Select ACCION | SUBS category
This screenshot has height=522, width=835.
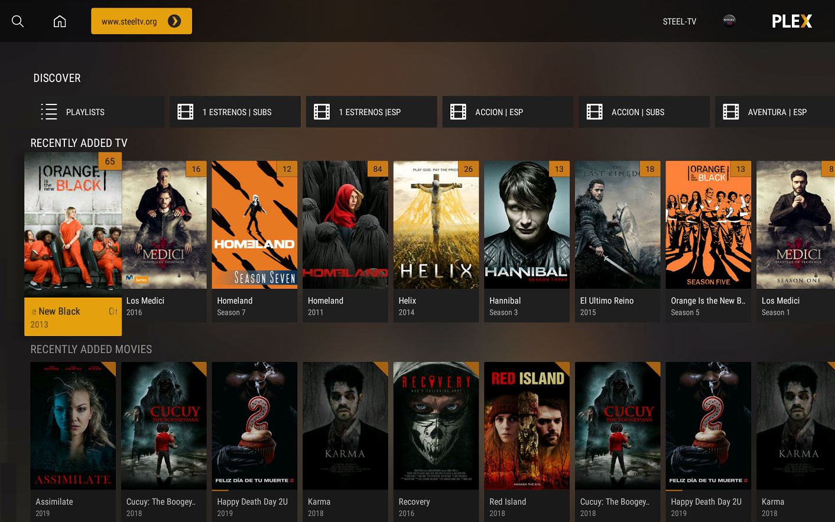(x=644, y=112)
